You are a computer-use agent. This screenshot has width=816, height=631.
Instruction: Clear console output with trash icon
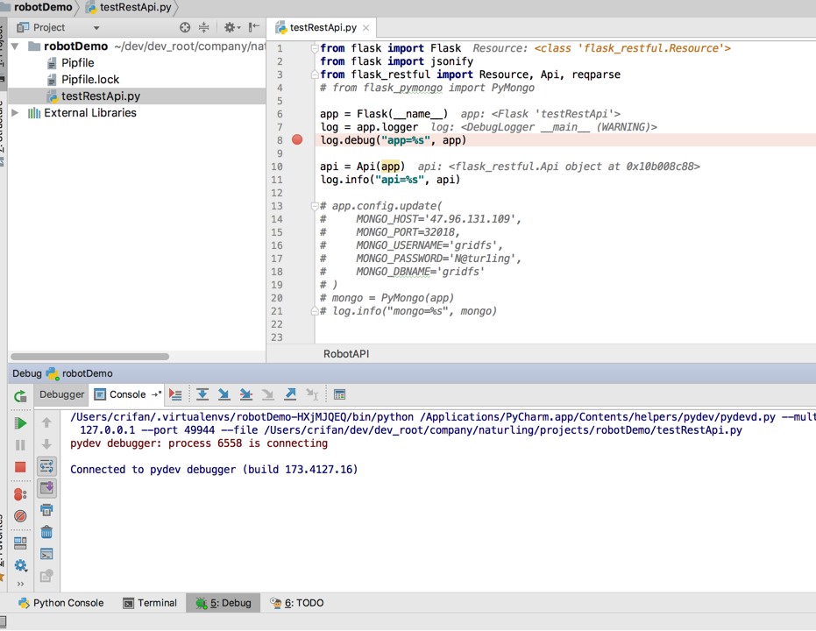[x=46, y=532]
